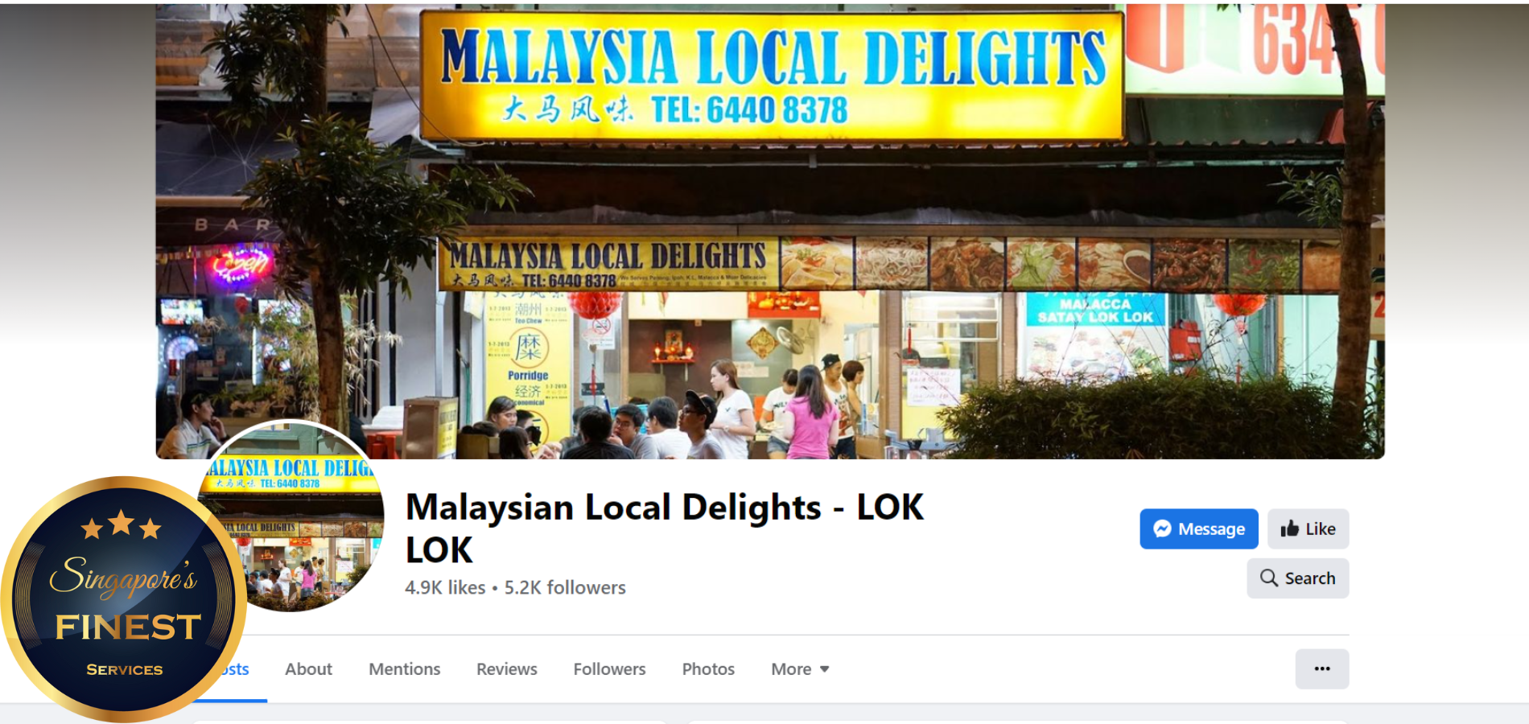Open the Malaysia Local Delights cover photo
Viewport: 1529px width, 724px height.
coord(770,231)
